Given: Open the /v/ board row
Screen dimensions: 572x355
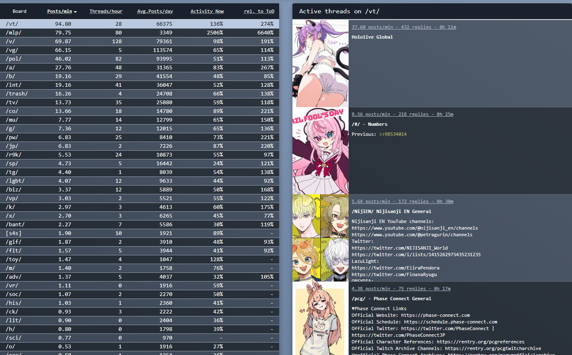Looking at the screenshot, I should coord(140,41).
